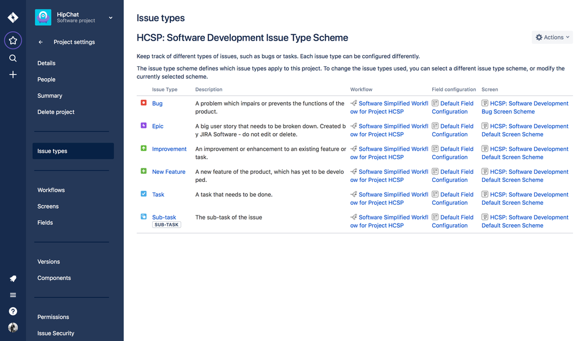This screenshot has height=341, width=586.
Task: Click 'The sub-task of the issue' text
Action: 229,217
